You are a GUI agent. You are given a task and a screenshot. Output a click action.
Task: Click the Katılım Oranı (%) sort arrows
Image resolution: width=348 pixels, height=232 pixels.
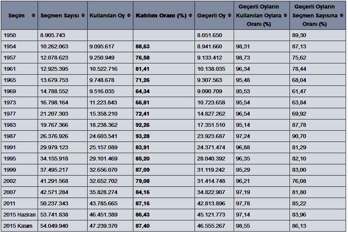[190, 16]
